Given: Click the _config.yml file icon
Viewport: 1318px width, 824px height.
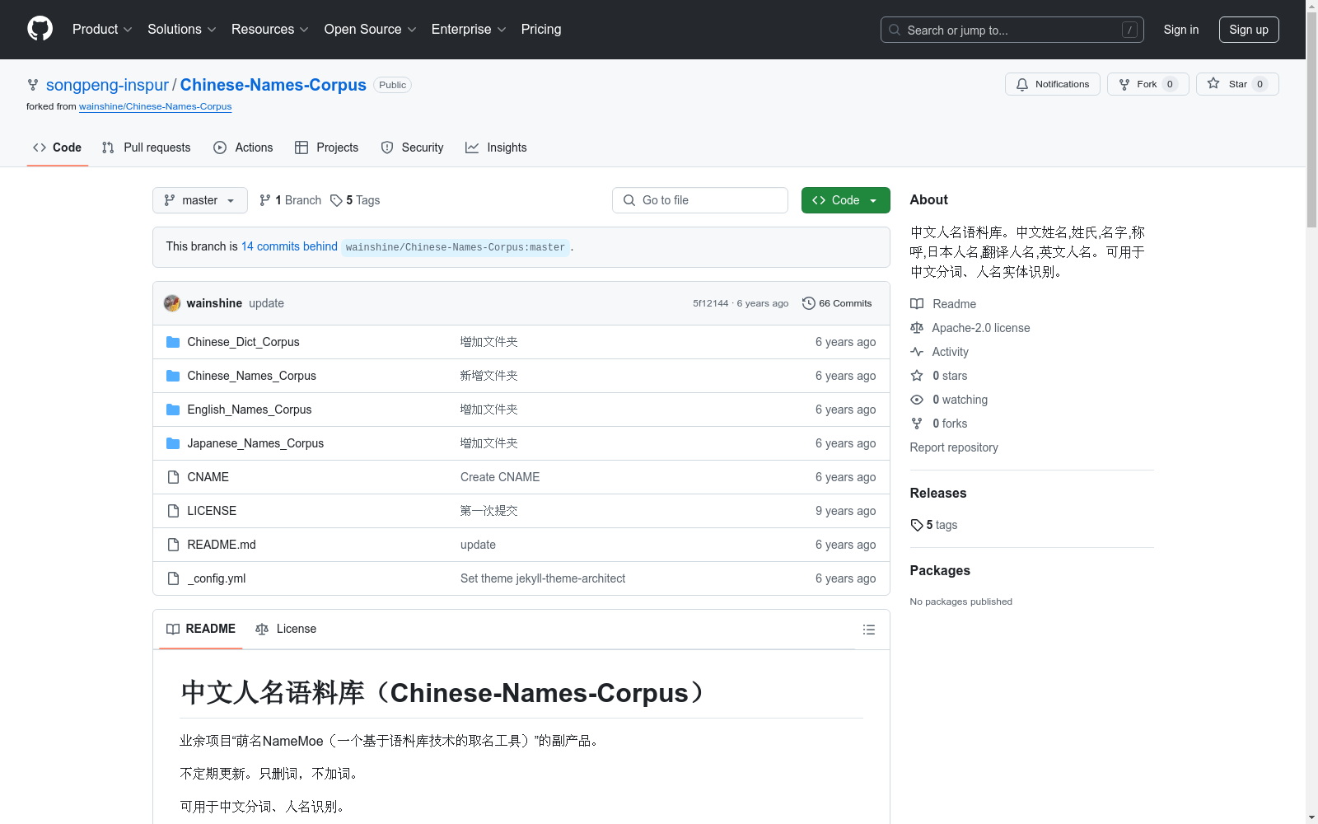Looking at the screenshot, I should click(x=173, y=578).
